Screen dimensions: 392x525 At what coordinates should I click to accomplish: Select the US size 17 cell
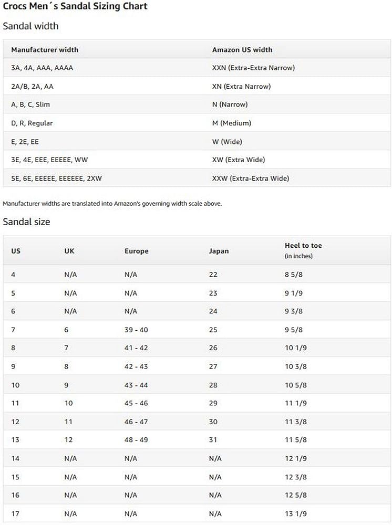click(15, 513)
